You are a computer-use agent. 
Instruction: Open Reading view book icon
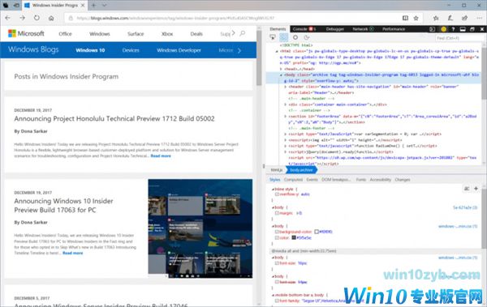click(x=405, y=18)
